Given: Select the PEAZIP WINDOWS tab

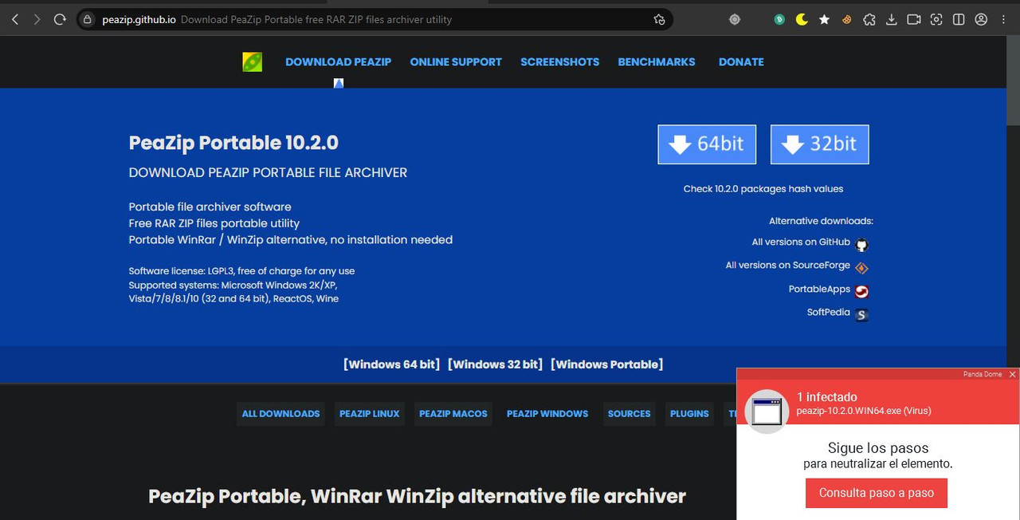Looking at the screenshot, I should click(547, 414).
